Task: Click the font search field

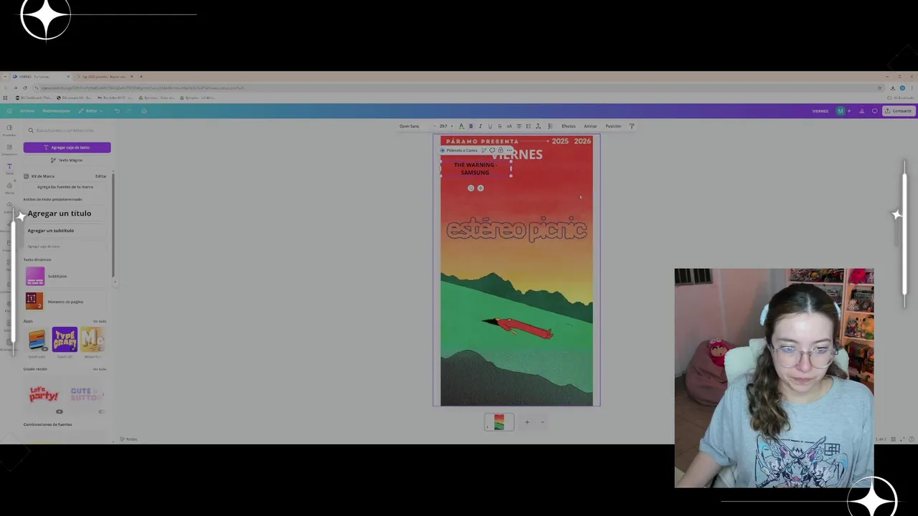Action: (x=67, y=130)
